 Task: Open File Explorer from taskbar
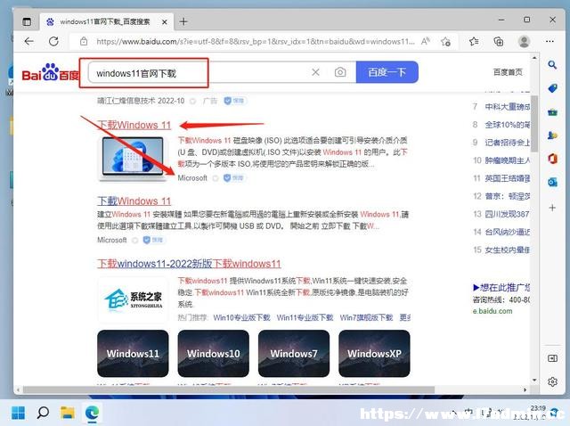tap(68, 413)
